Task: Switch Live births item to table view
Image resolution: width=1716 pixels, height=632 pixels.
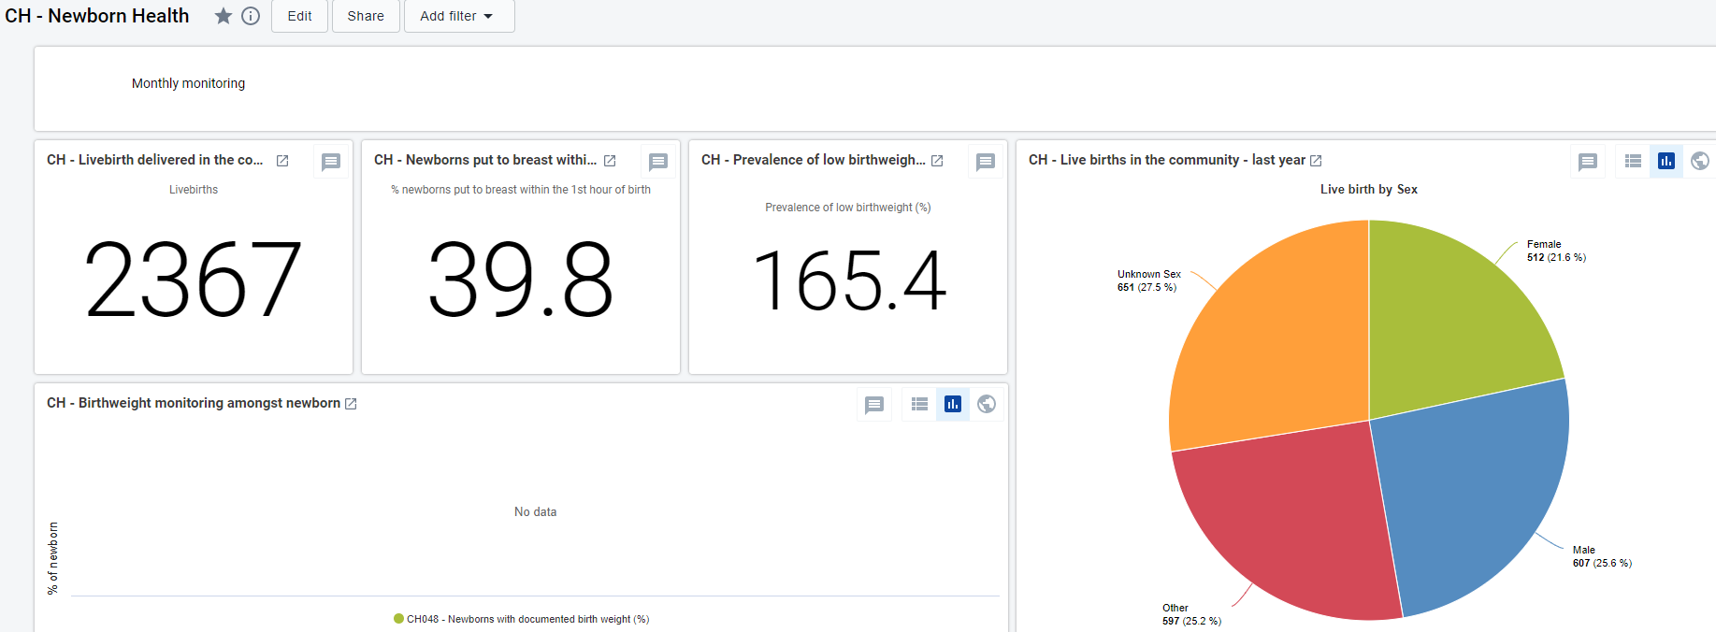Action: click(1633, 161)
